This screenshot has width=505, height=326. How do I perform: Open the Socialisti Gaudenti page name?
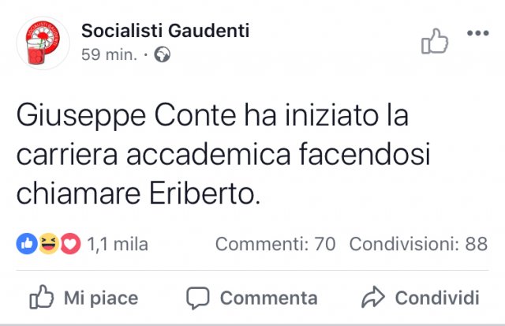[x=165, y=31]
